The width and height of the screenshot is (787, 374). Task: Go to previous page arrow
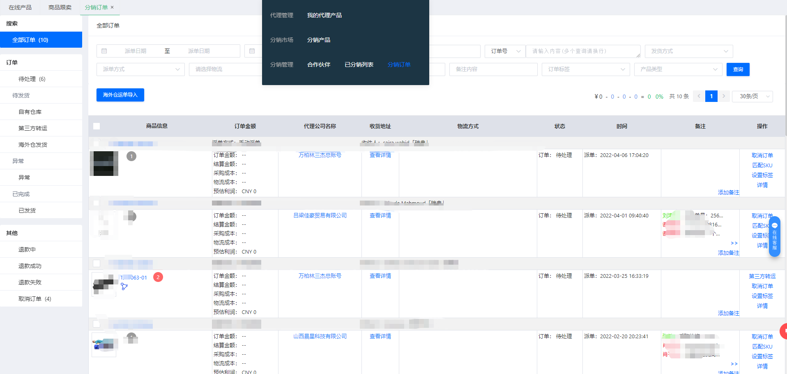[x=699, y=96]
